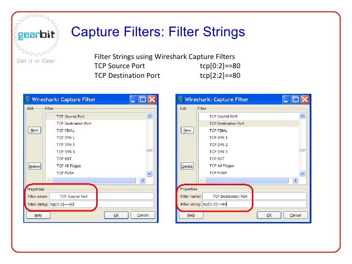The height and width of the screenshot is (264, 352).
Task: Click Filter name field in right window
Action: (254, 196)
